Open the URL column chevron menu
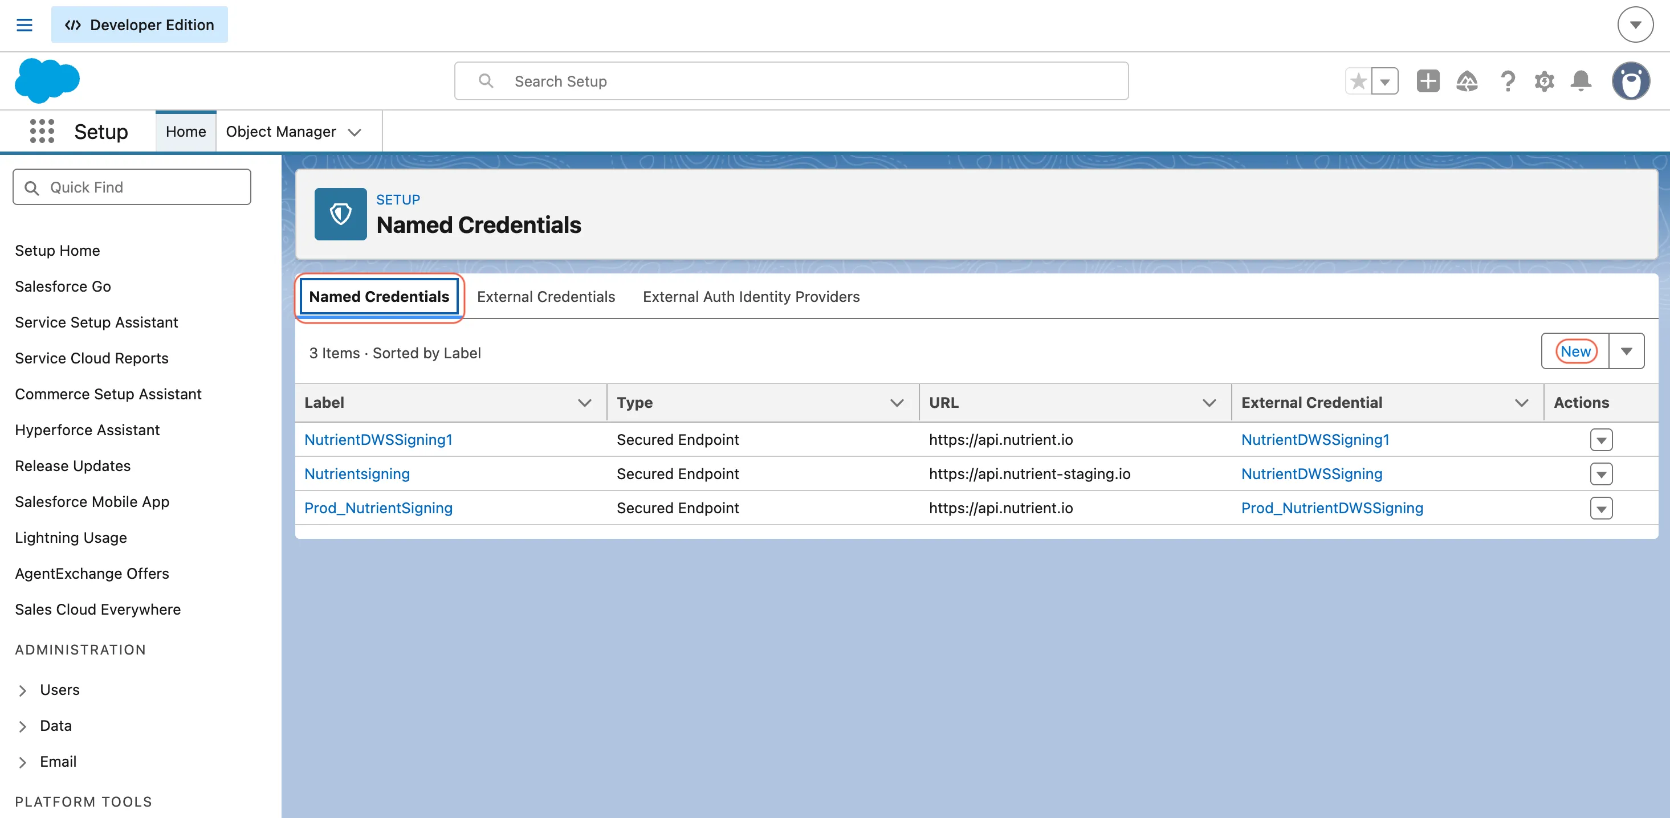The image size is (1670, 818). pos(1209,403)
